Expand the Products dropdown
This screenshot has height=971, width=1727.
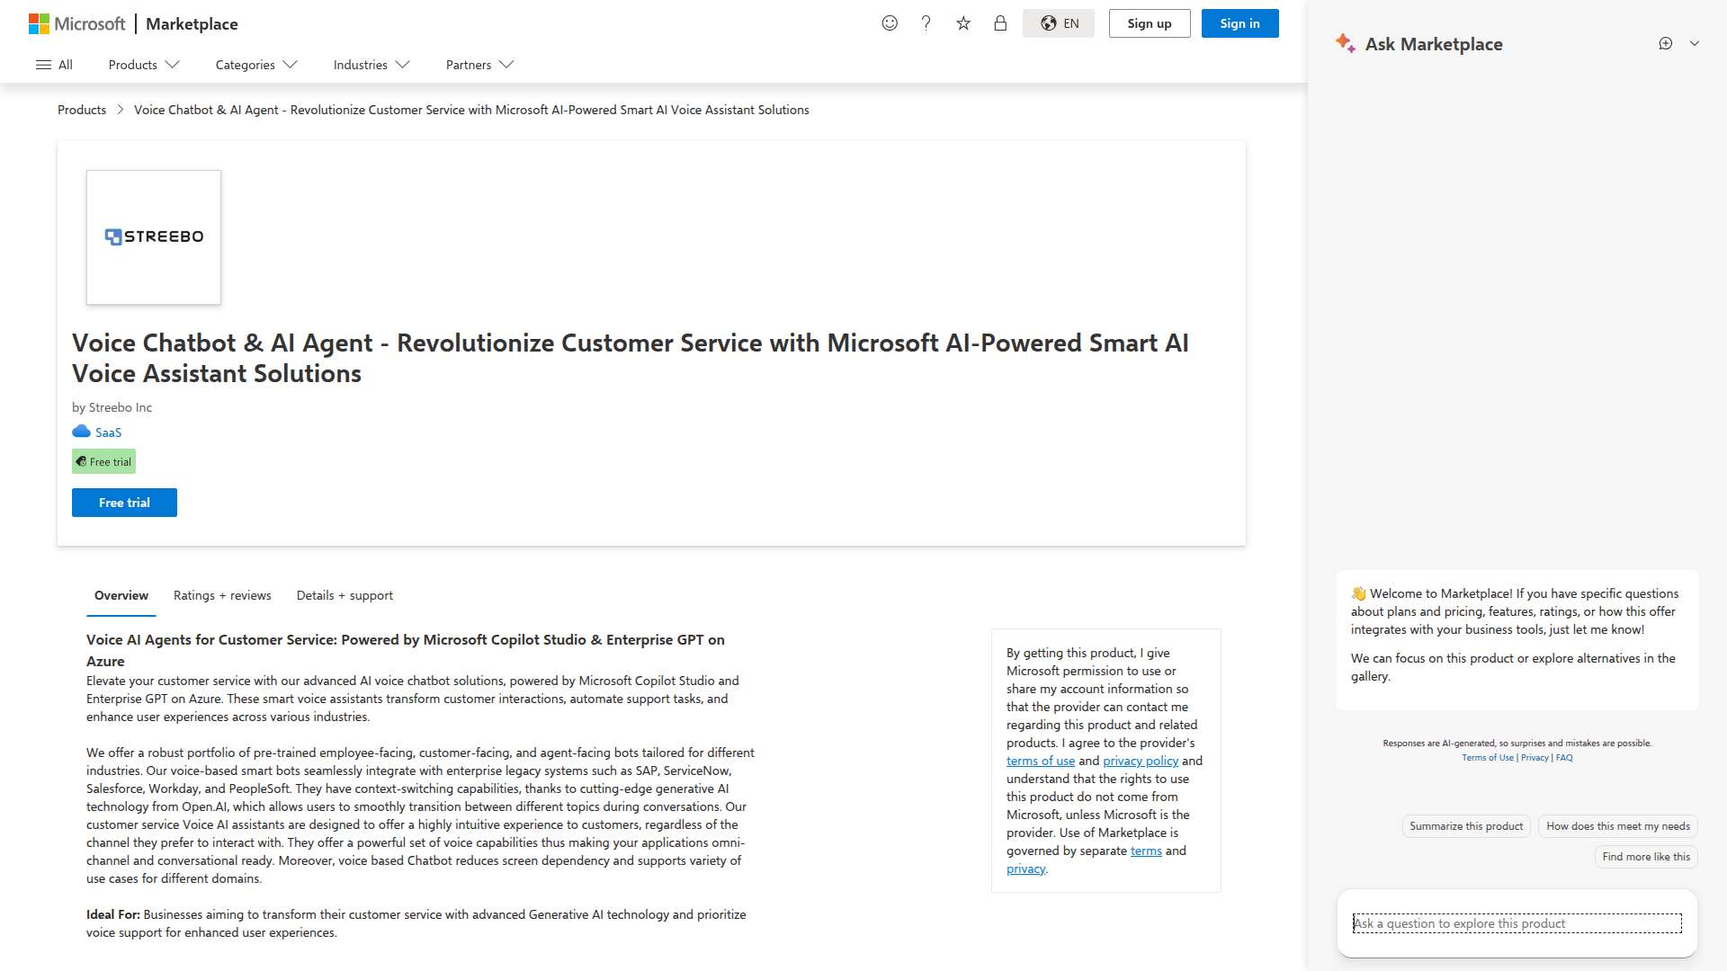coord(144,65)
